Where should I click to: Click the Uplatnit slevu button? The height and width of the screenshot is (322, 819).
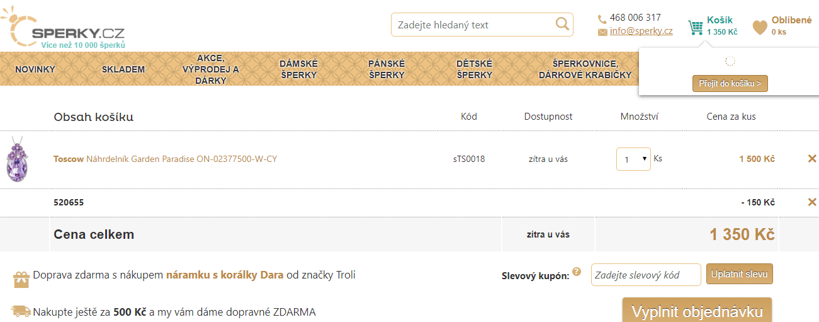[x=739, y=274]
